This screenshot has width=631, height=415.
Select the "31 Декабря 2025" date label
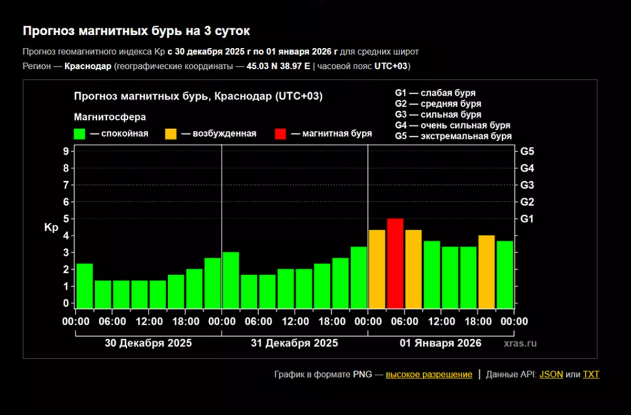coord(294,343)
